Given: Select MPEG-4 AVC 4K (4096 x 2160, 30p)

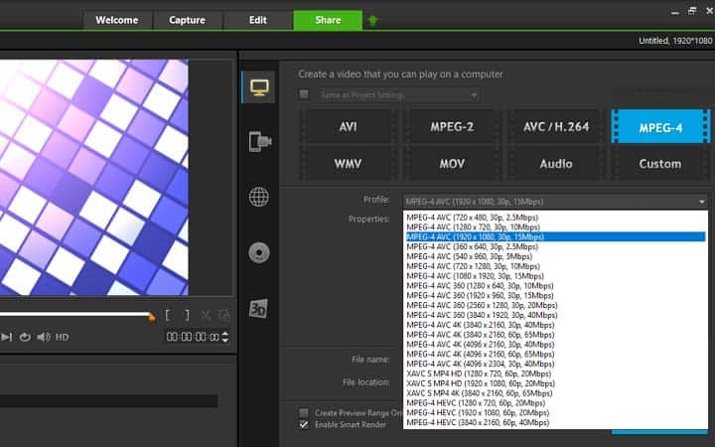Looking at the screenshot, I should 555,344.
